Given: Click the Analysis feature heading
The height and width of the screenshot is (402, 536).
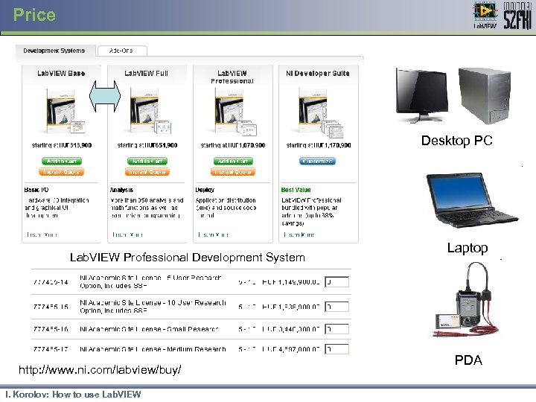Looking at the screenshot, I should coord(121,190).
